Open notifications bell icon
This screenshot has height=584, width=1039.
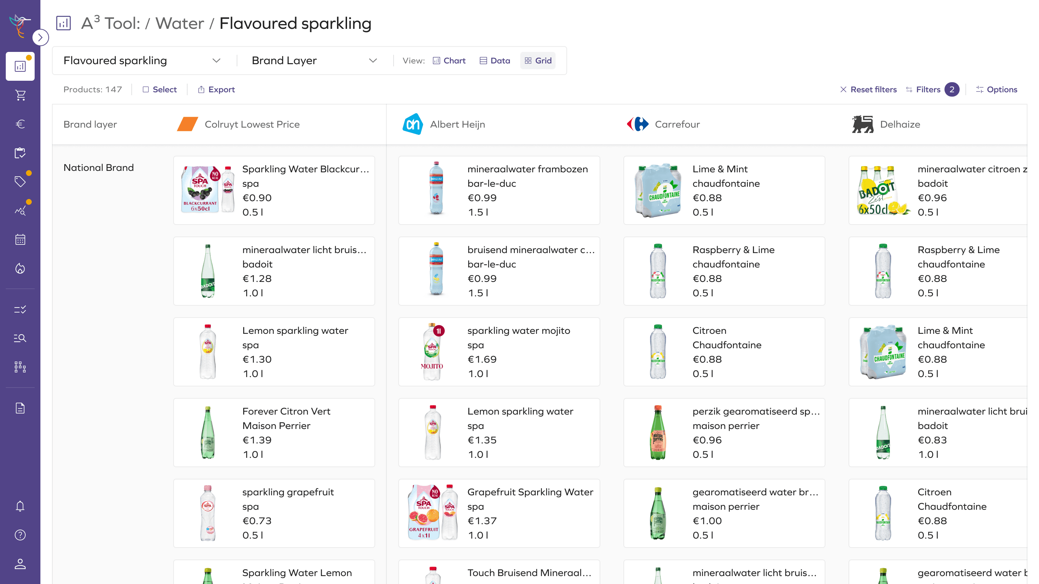[20, 506]
